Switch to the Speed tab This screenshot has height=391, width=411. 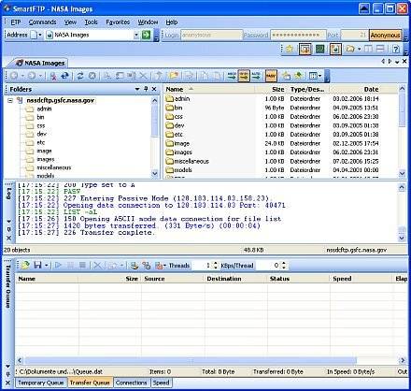pyautogui.click(x=161, y=383)
